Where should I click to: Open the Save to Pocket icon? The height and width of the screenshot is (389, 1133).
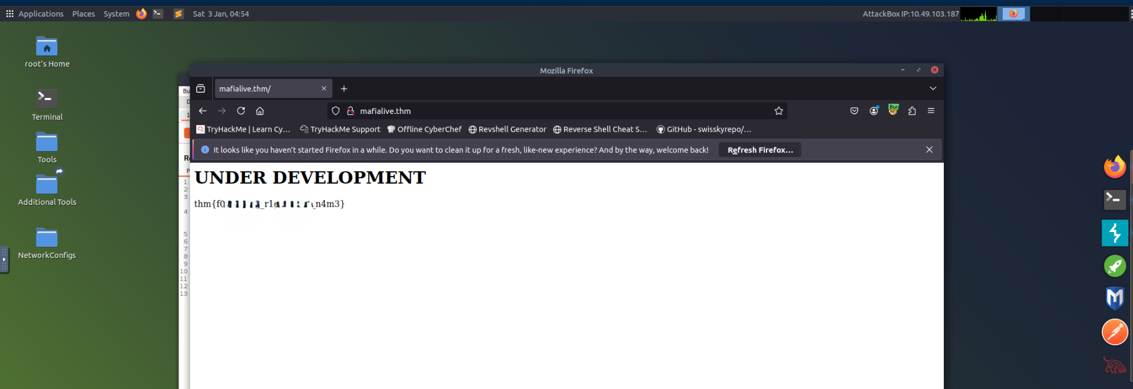coord(854,111)
